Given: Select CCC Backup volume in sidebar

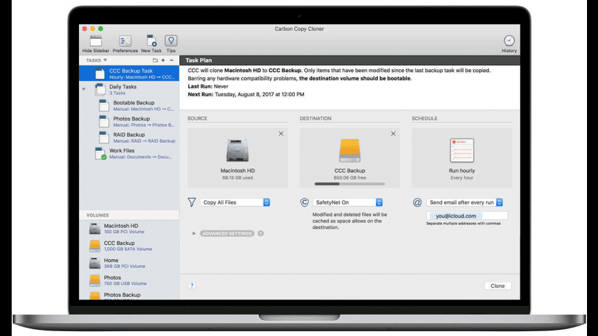Looking at the screenshot, I should click(129, 245).
